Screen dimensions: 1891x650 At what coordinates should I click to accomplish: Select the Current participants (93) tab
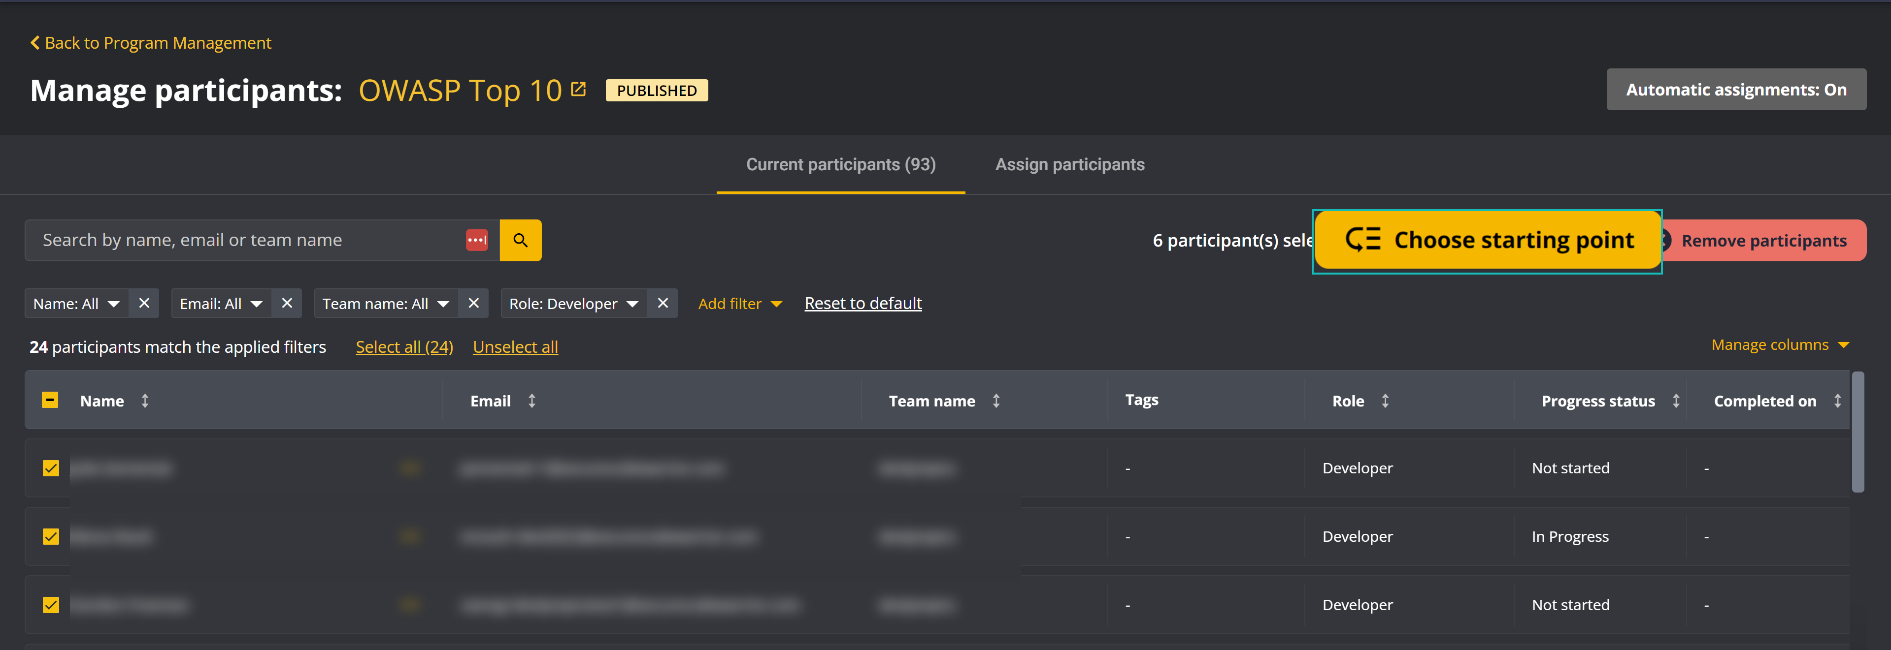point(840,164)
